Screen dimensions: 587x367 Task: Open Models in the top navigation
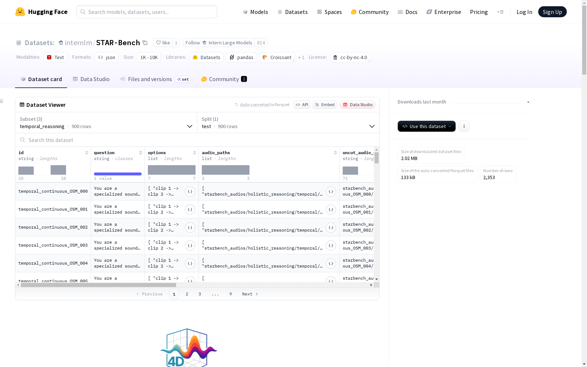(255, 12)
